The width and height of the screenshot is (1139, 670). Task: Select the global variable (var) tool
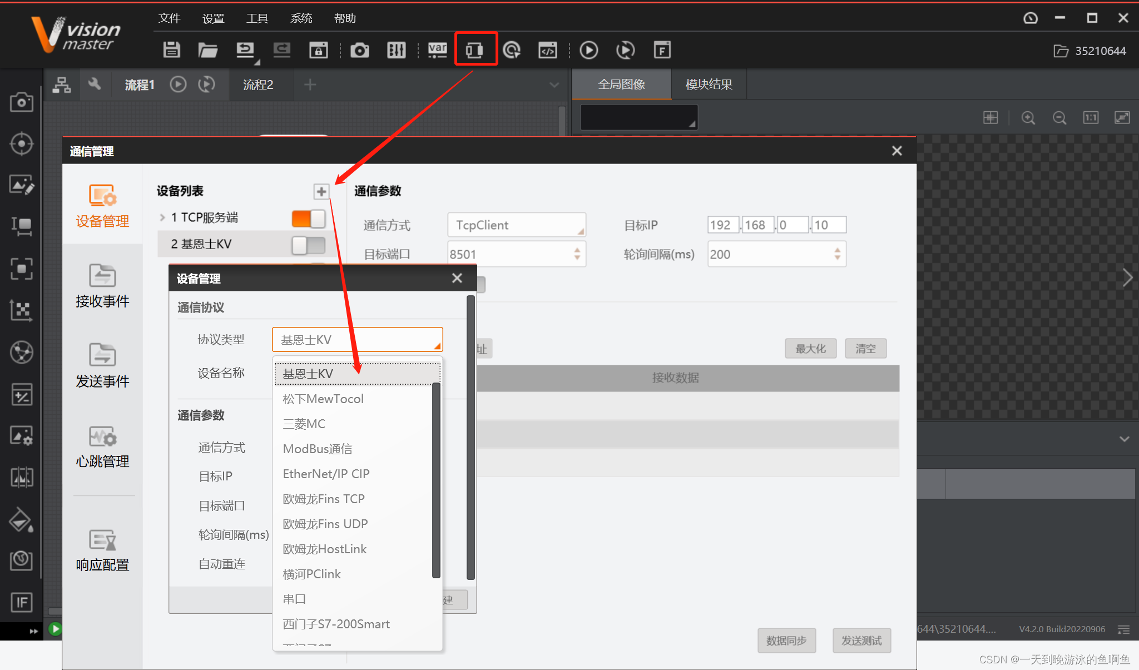438,49
